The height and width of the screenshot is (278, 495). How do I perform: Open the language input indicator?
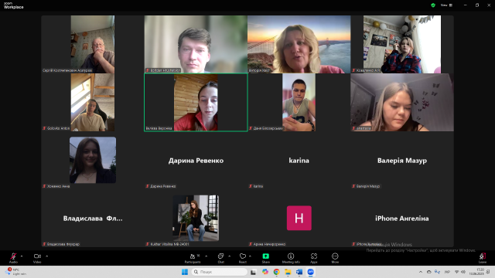click(447, 272)
